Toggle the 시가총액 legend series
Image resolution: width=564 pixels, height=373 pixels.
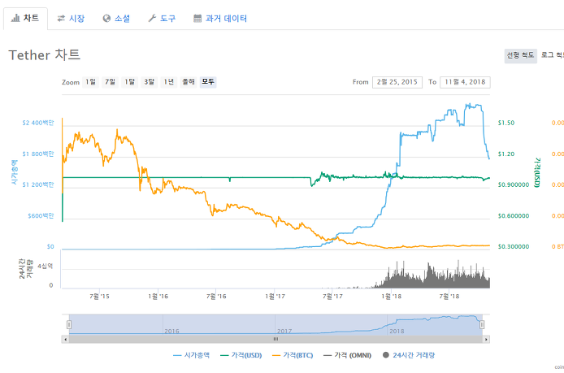tap(191, 355)
